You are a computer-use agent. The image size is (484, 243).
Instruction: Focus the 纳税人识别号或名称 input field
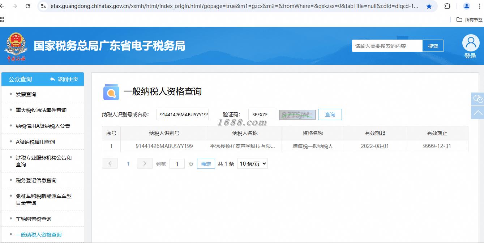point(183,114)
